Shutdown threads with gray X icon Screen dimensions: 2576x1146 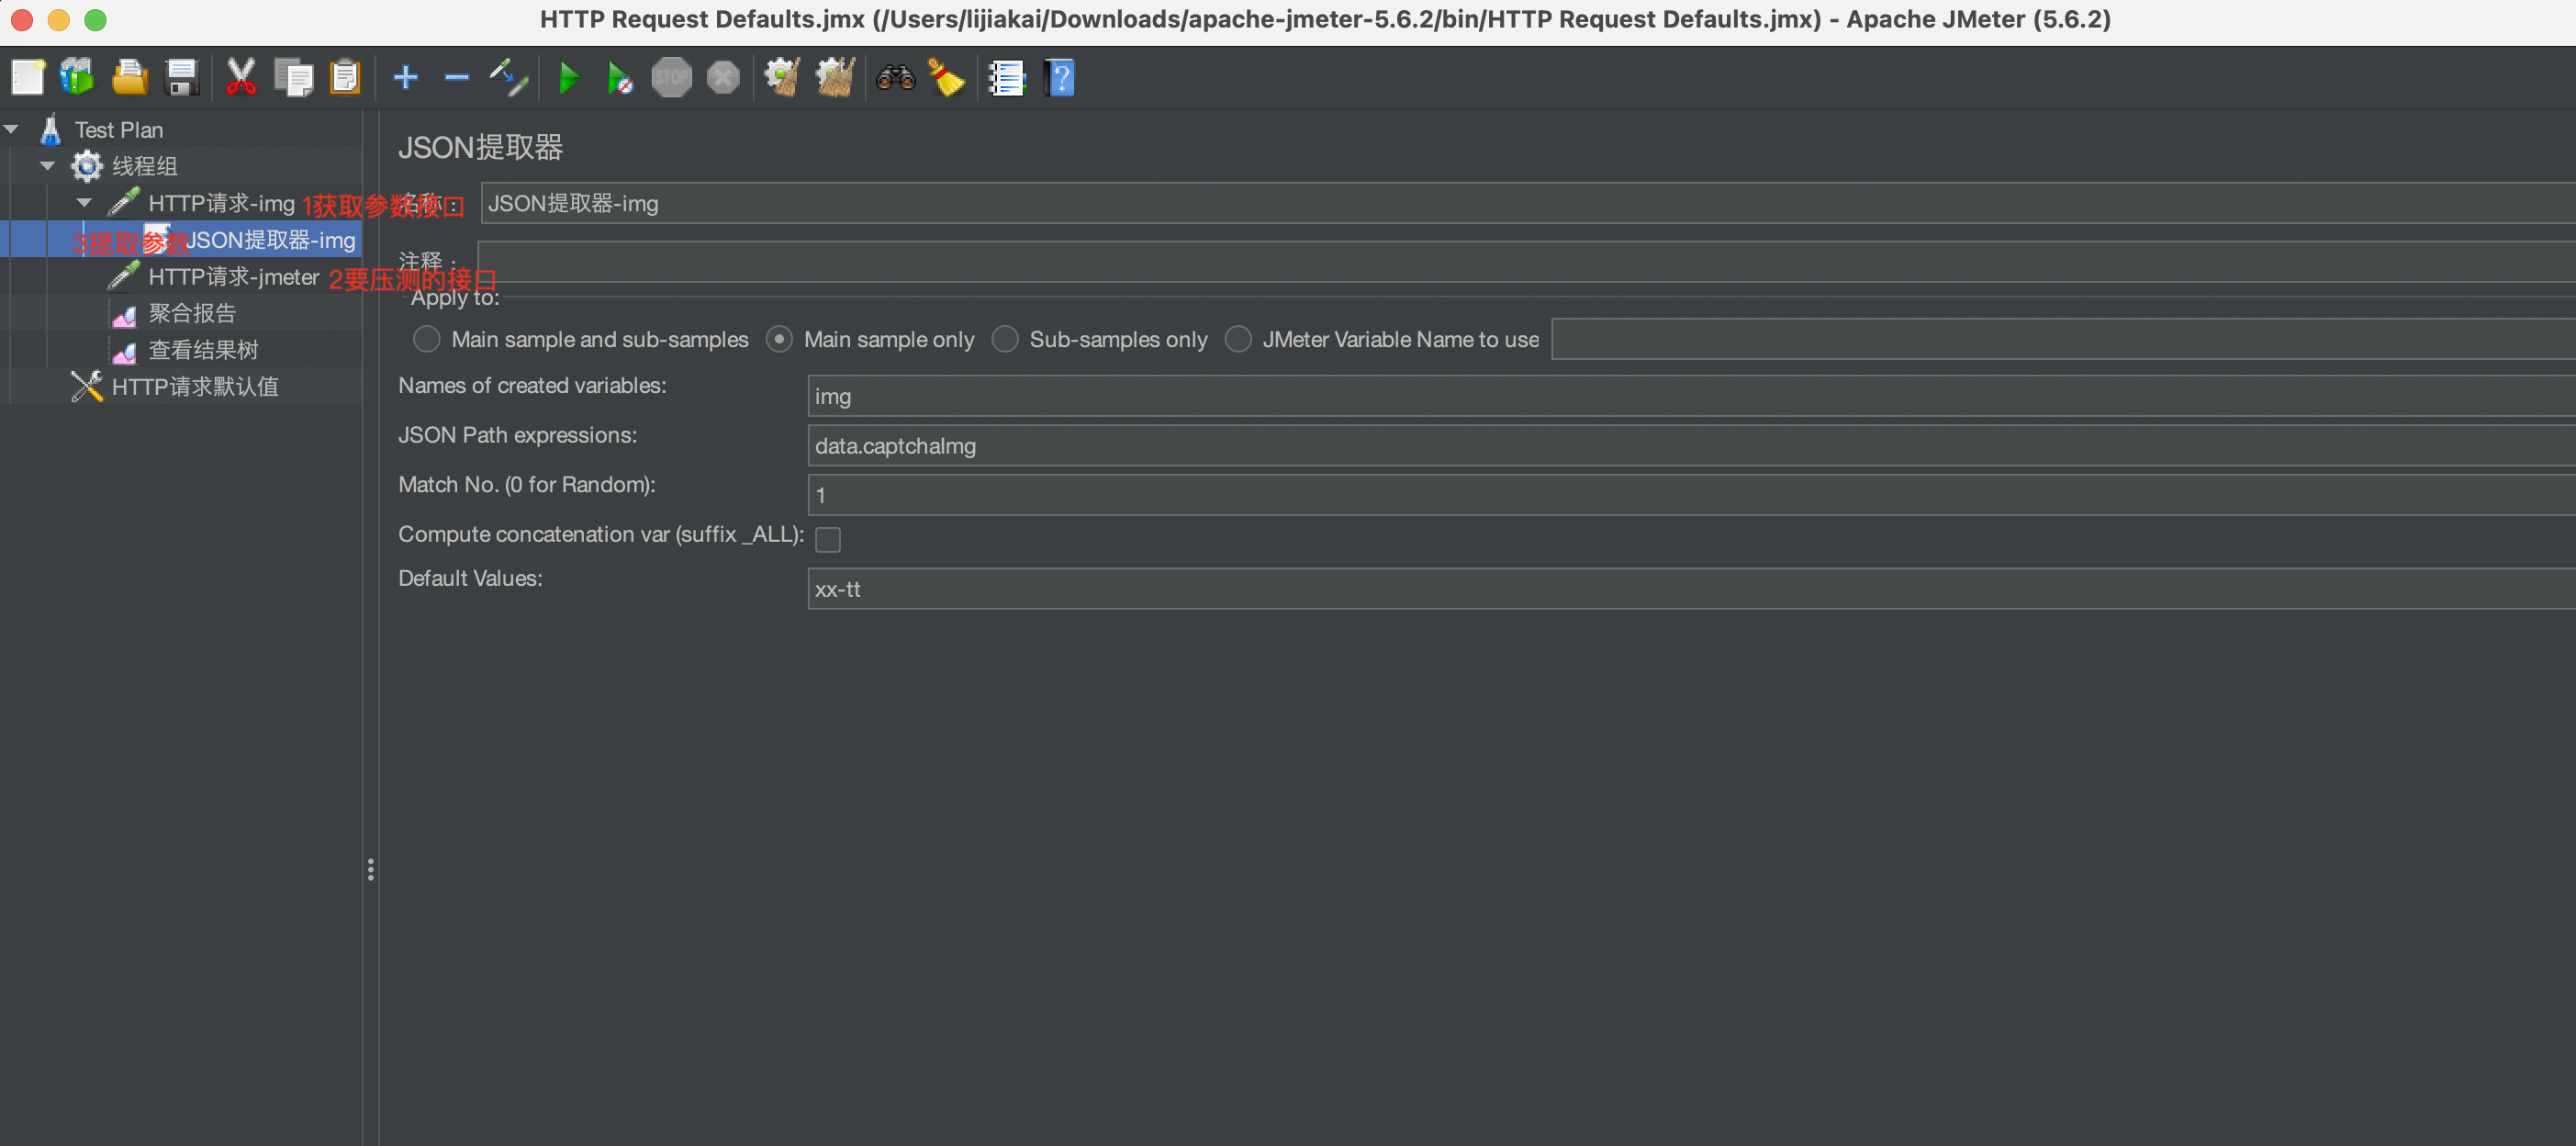(722, 77)
